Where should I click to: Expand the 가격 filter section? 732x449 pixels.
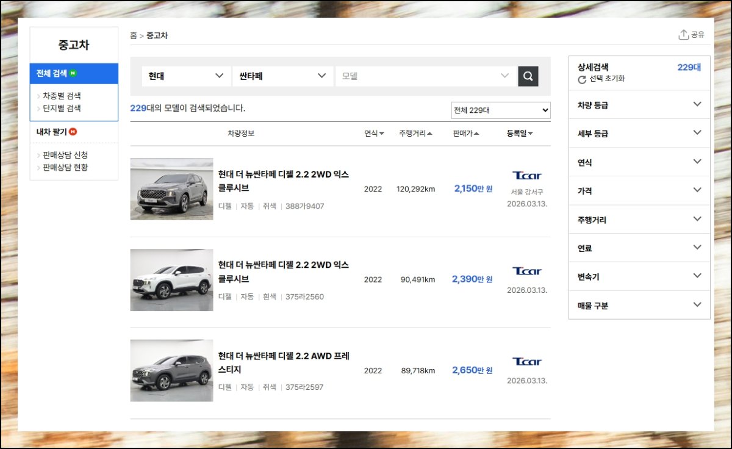(639, 191)
